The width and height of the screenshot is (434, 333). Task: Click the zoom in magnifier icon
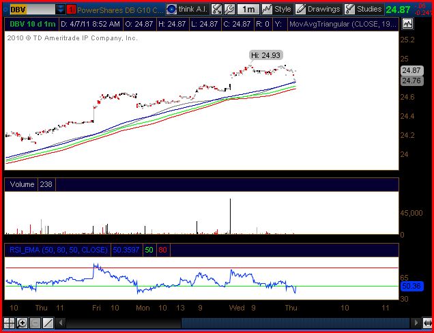click(x=22, y=323)
